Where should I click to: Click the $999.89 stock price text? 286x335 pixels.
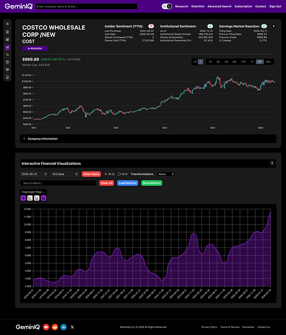pos(31,59)
